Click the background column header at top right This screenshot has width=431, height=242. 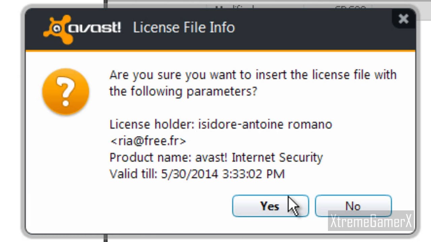point(350,7)
